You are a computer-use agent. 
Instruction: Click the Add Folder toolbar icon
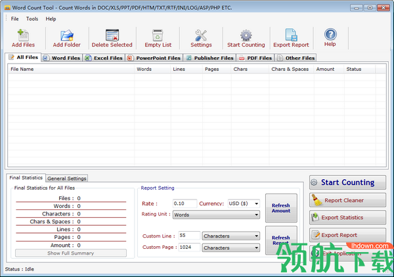(66, 35)
